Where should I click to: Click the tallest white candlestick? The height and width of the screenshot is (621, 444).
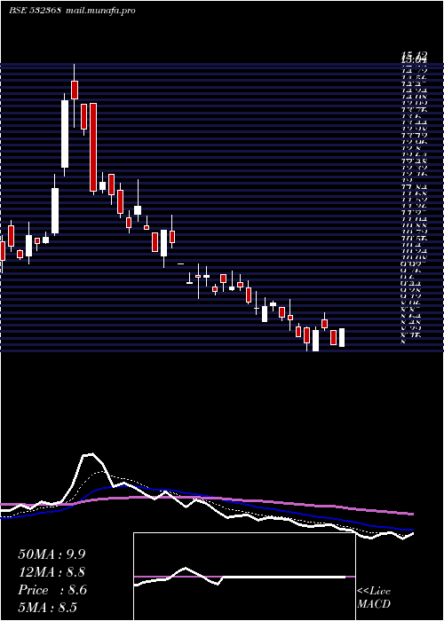[65, 134]
